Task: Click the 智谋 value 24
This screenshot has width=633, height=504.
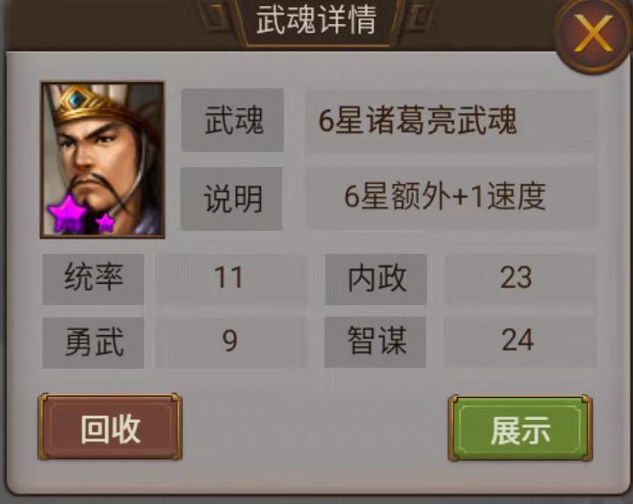Action: (x=517, y=340)
